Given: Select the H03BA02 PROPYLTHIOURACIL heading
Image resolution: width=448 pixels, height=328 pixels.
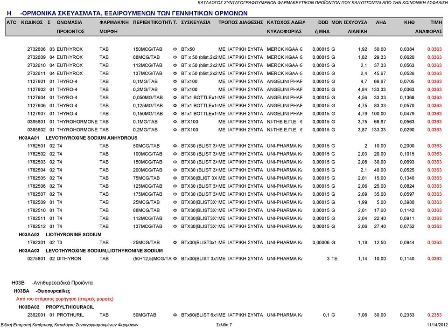Looking at the screenshot, I should (x=56, y=307).
